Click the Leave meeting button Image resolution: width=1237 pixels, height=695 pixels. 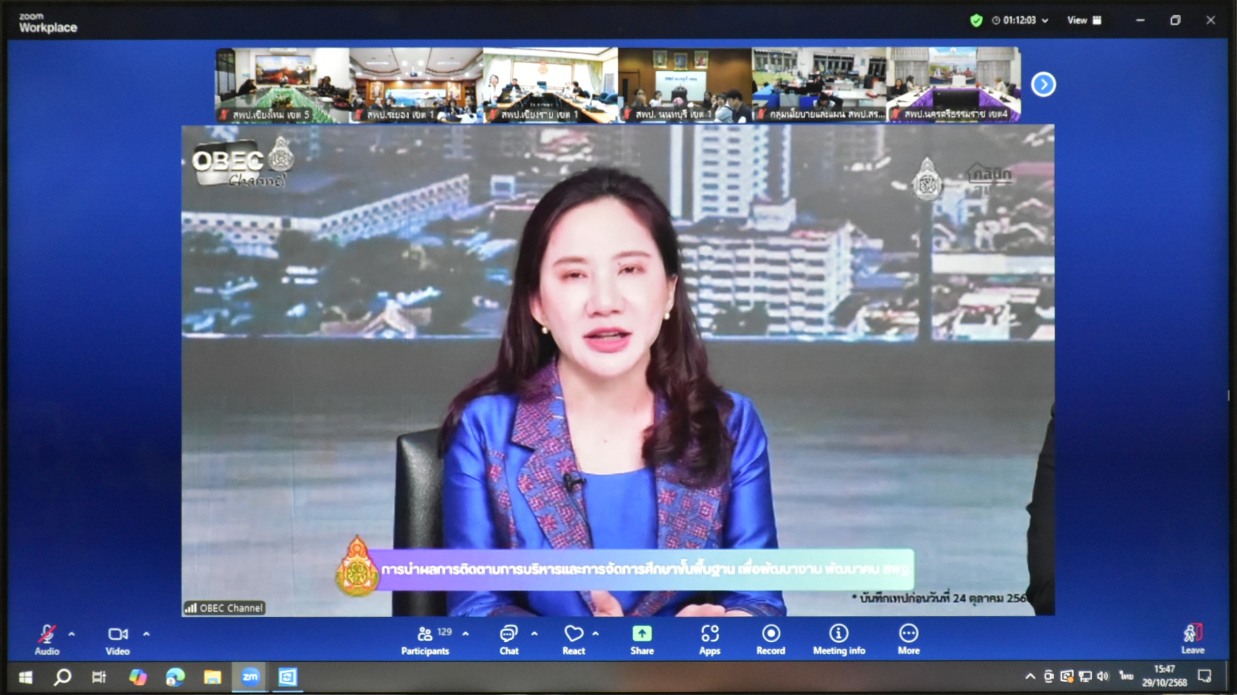coord(1193,639)
